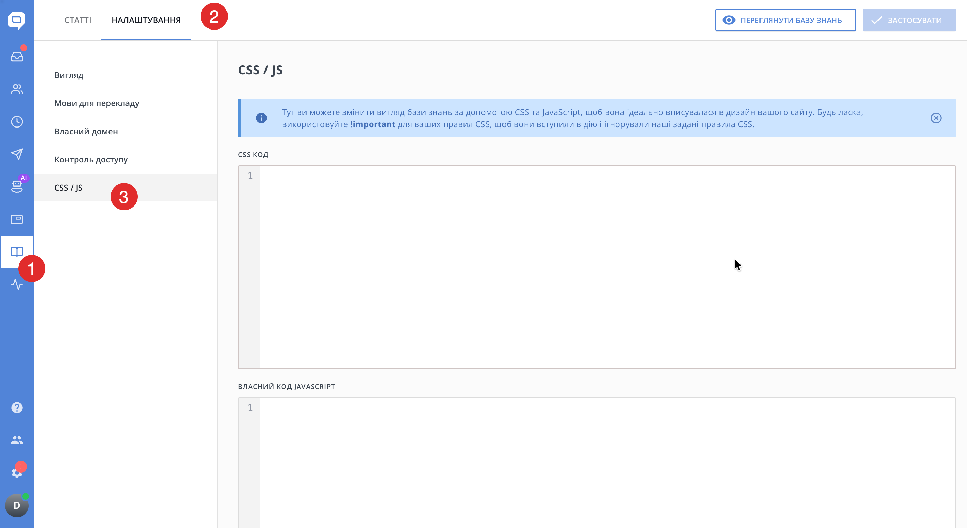Switch to the СТАТТІ tab
The width and height of the screenshot is (967, 529).
click(78, 20)
